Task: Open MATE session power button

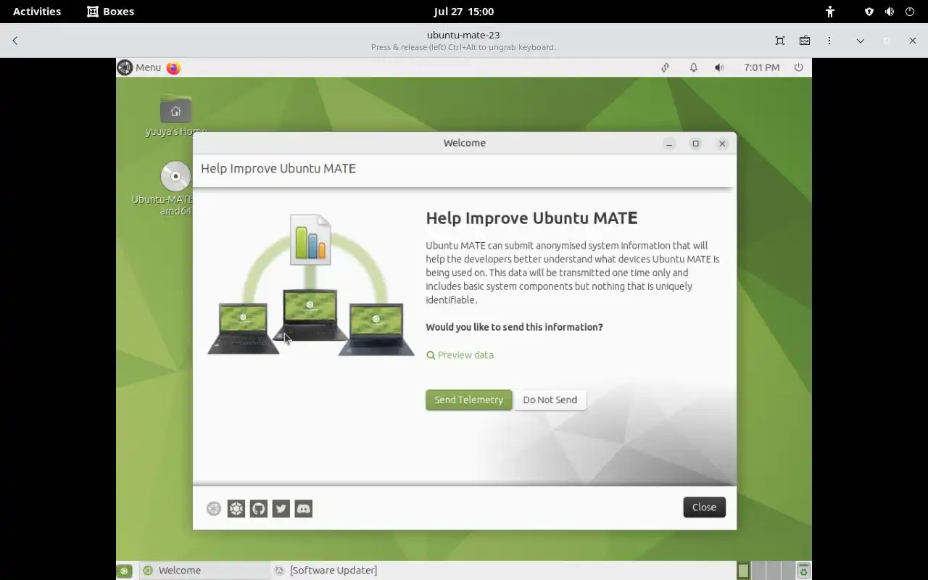Action: [x=799, y=67]
